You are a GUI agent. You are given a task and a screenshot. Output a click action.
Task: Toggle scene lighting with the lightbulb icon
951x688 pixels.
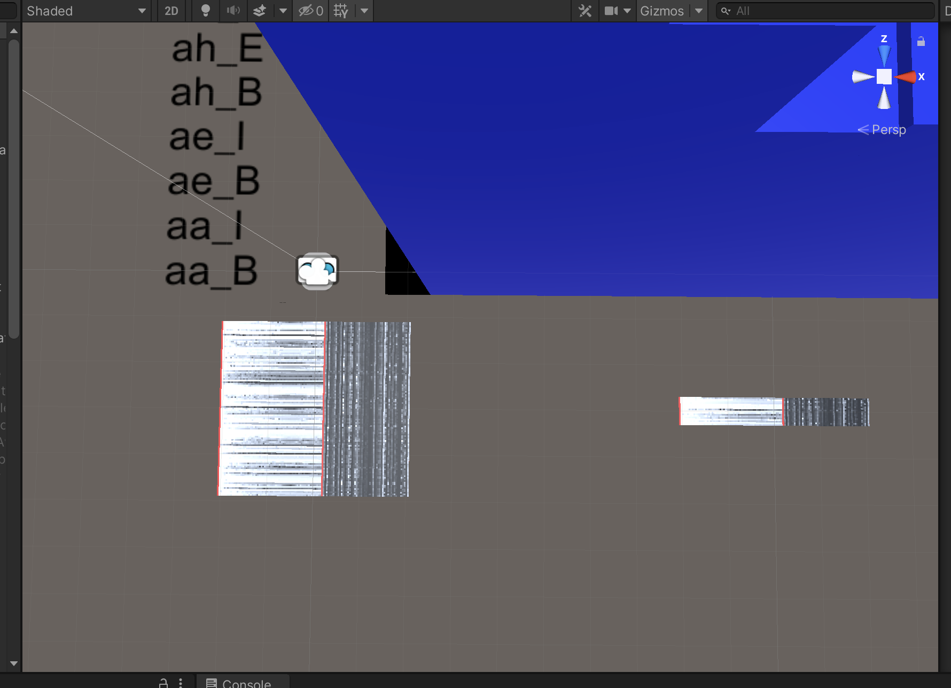point(205,11)
